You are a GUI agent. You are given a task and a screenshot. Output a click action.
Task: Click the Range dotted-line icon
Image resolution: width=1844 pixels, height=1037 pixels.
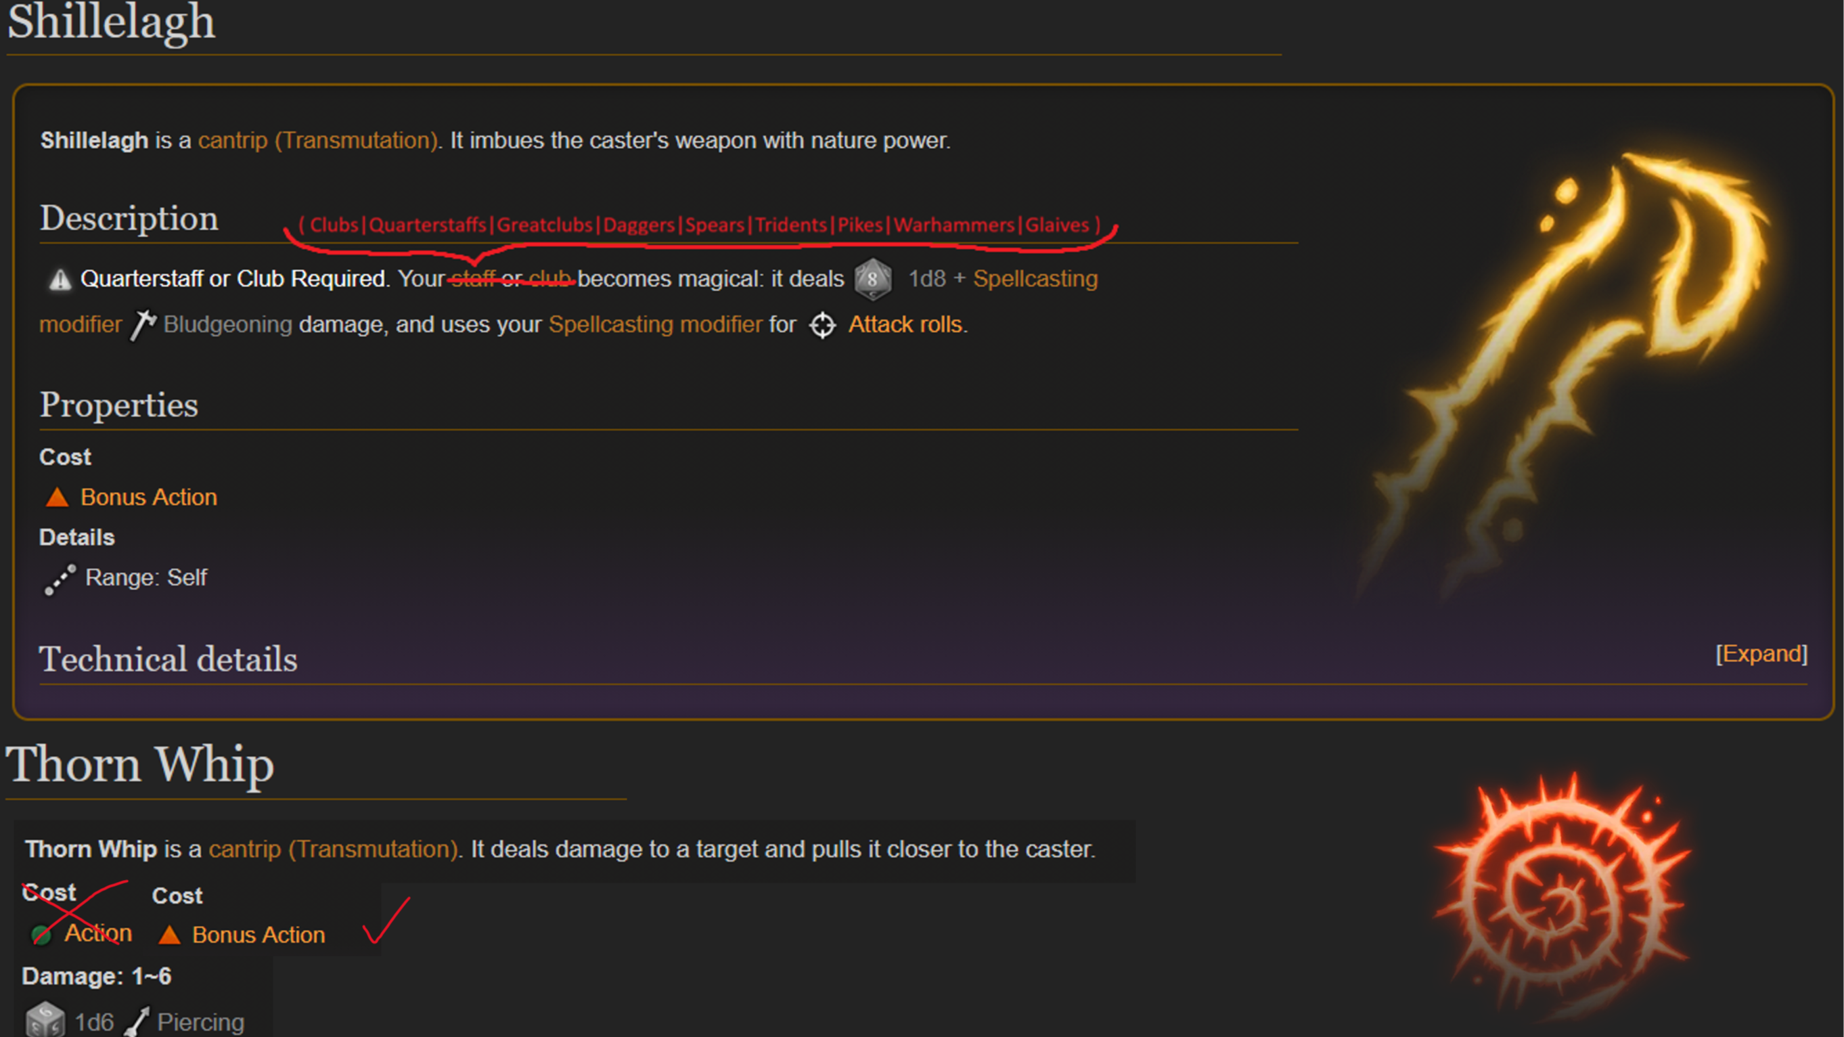point(60,579)
